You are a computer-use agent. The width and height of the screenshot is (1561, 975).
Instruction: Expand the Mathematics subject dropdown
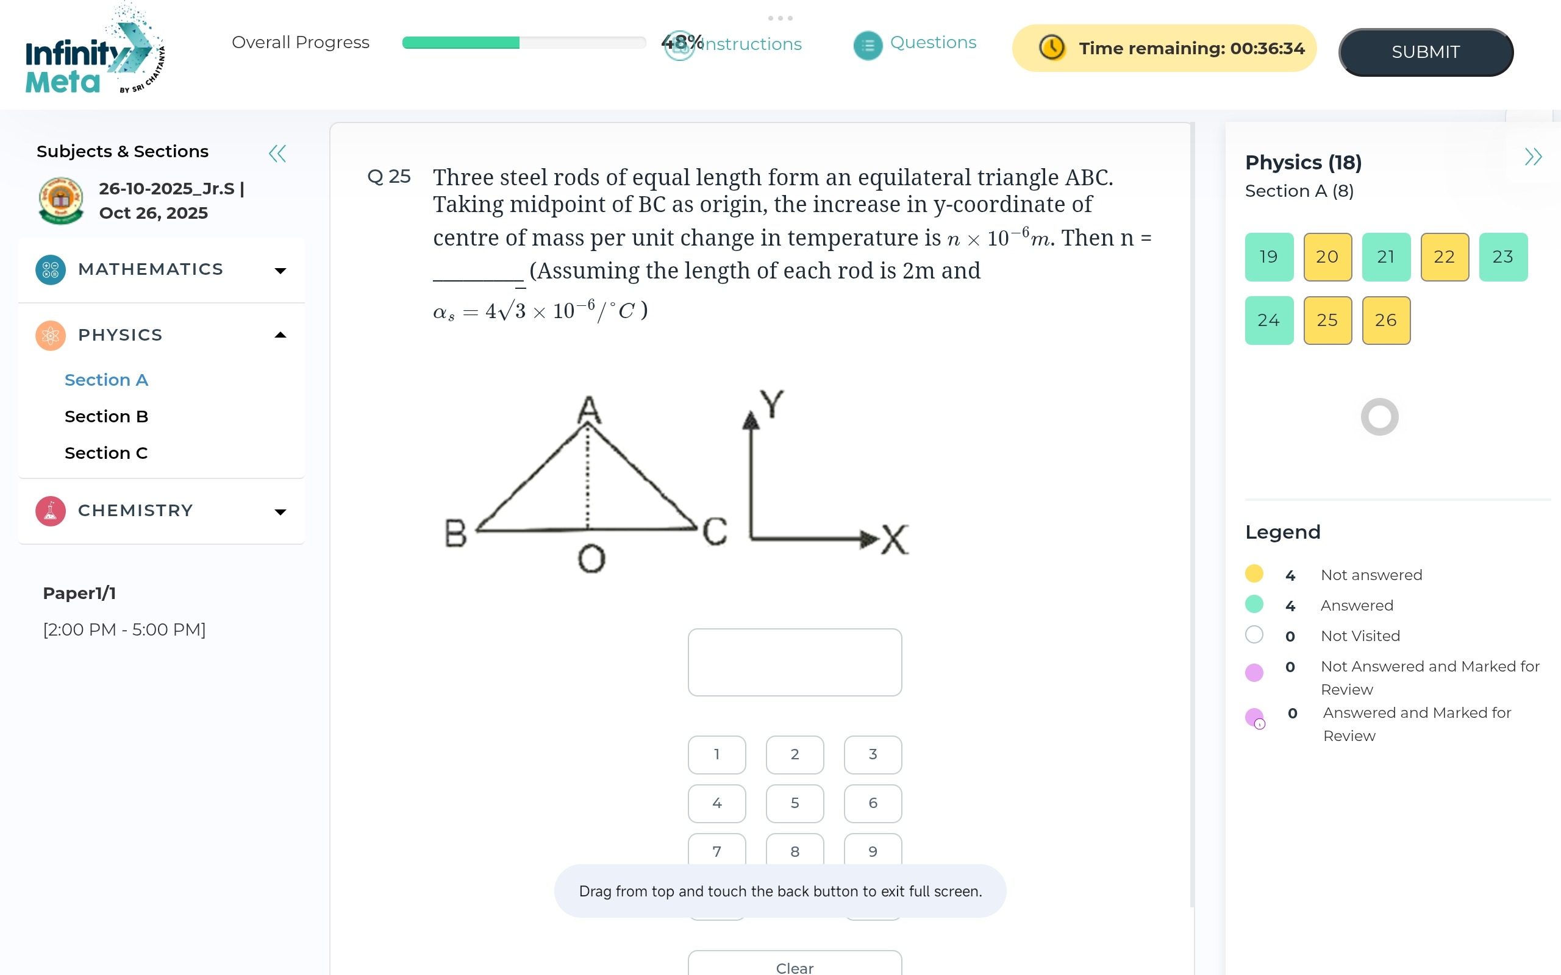[280, 271]
